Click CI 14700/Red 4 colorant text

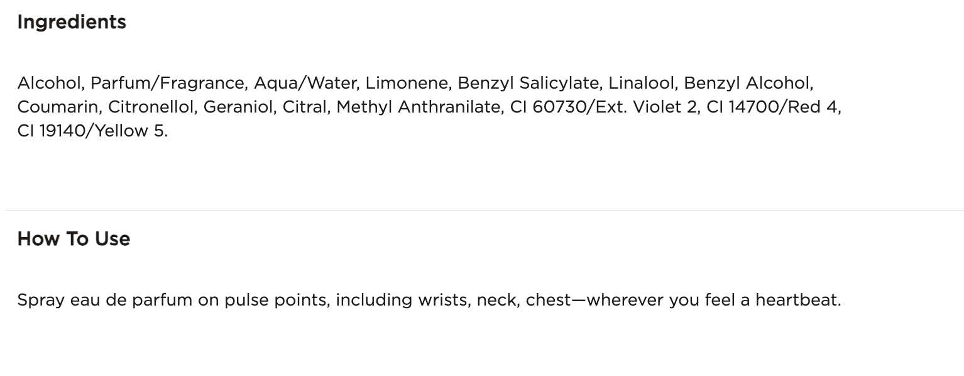pos(772,107)
